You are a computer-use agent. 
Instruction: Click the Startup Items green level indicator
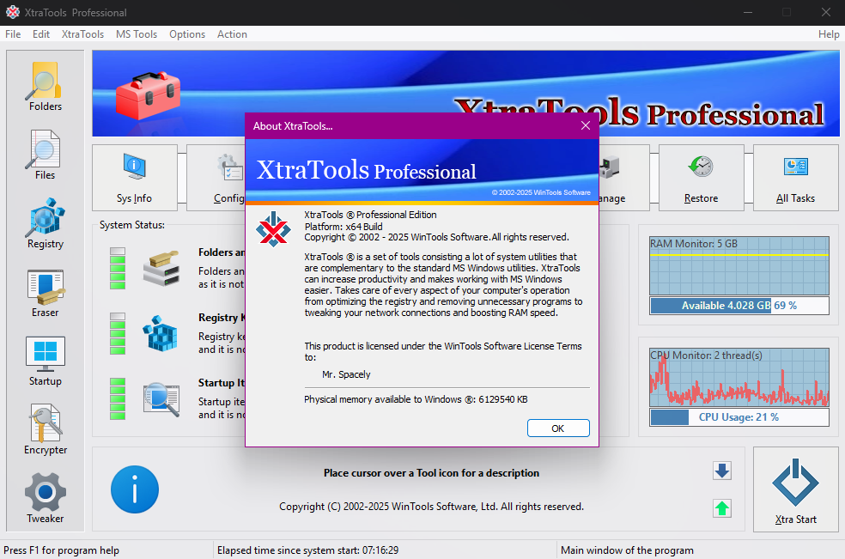click(x=118, y=399)
